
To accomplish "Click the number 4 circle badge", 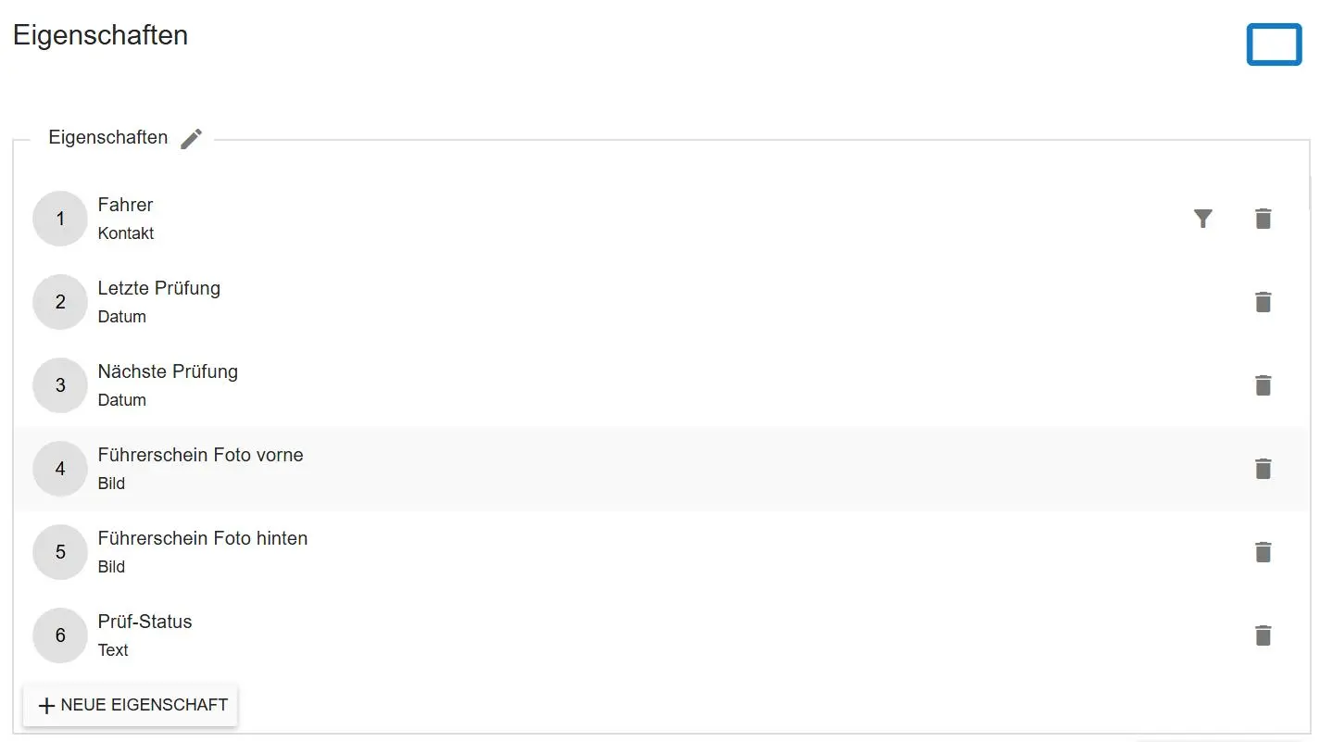I will click(x=60, y=469).
